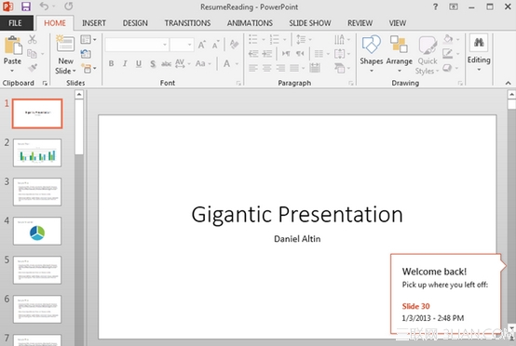The width and height of the screenshot is (516, 346).
Task: Click the Arrange objects button
Action: click(x=400, y=53)
